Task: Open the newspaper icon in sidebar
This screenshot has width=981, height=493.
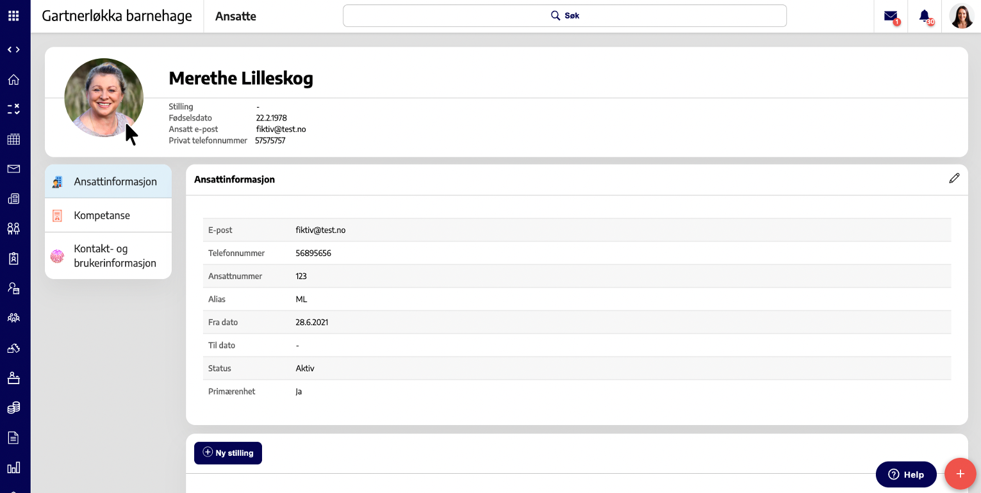Action: (13, 198)
